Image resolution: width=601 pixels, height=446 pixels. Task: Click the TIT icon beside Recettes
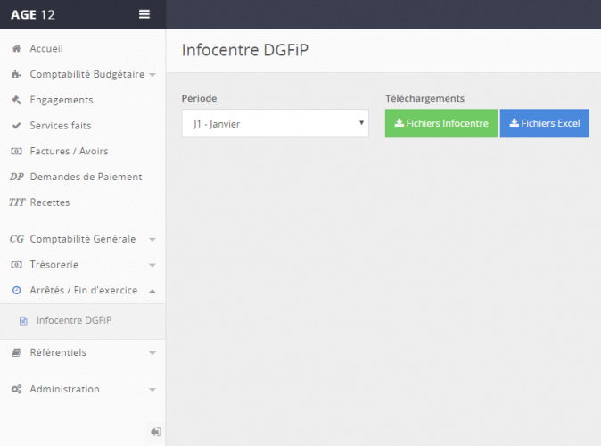16,202
